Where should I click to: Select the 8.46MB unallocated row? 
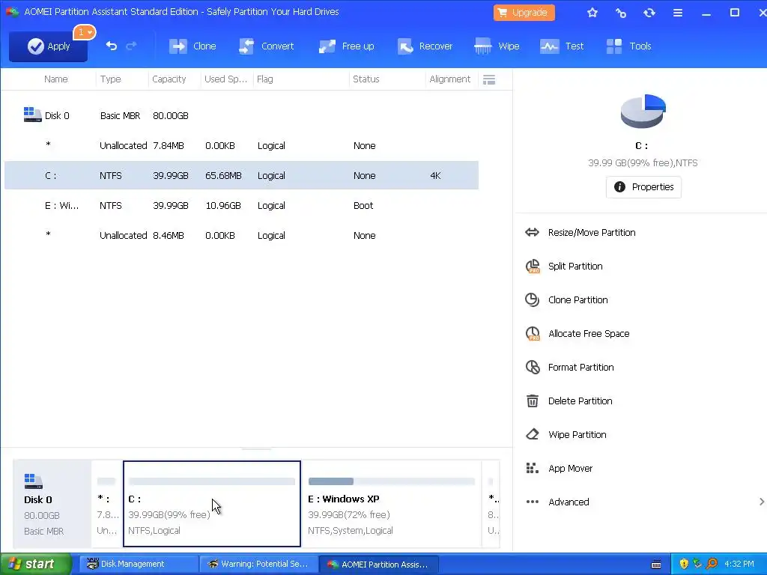[x=242, y=236]
